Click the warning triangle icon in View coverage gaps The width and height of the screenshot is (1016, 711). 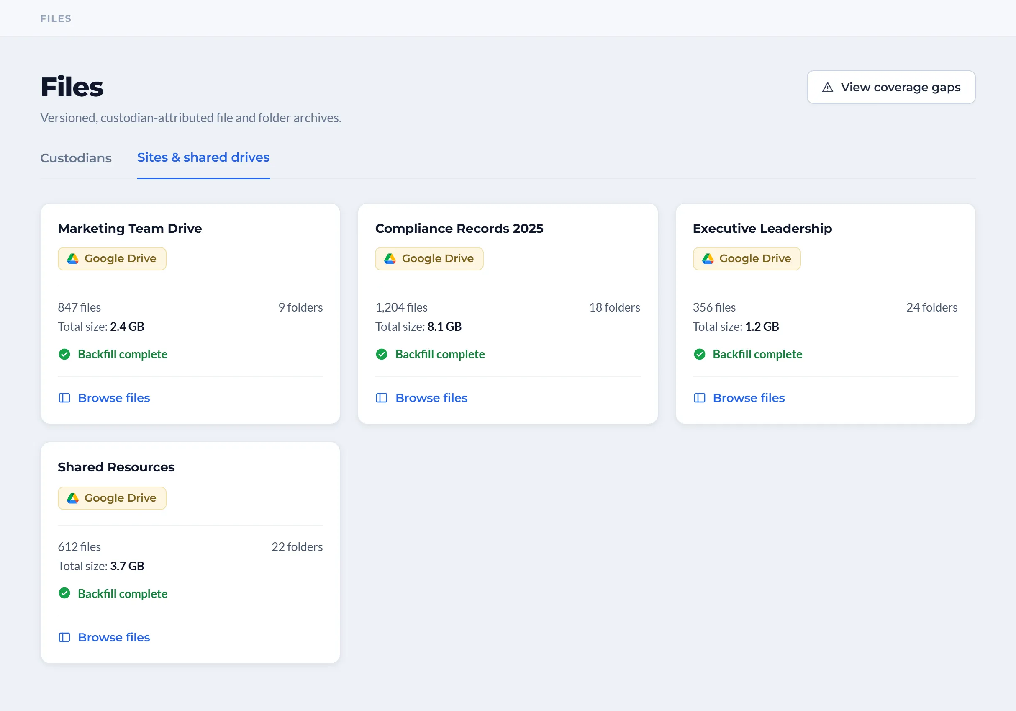click(x=827, y=87)
